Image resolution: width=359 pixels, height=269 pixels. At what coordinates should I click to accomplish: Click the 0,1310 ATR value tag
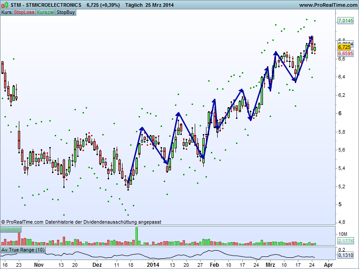(346, 255)
